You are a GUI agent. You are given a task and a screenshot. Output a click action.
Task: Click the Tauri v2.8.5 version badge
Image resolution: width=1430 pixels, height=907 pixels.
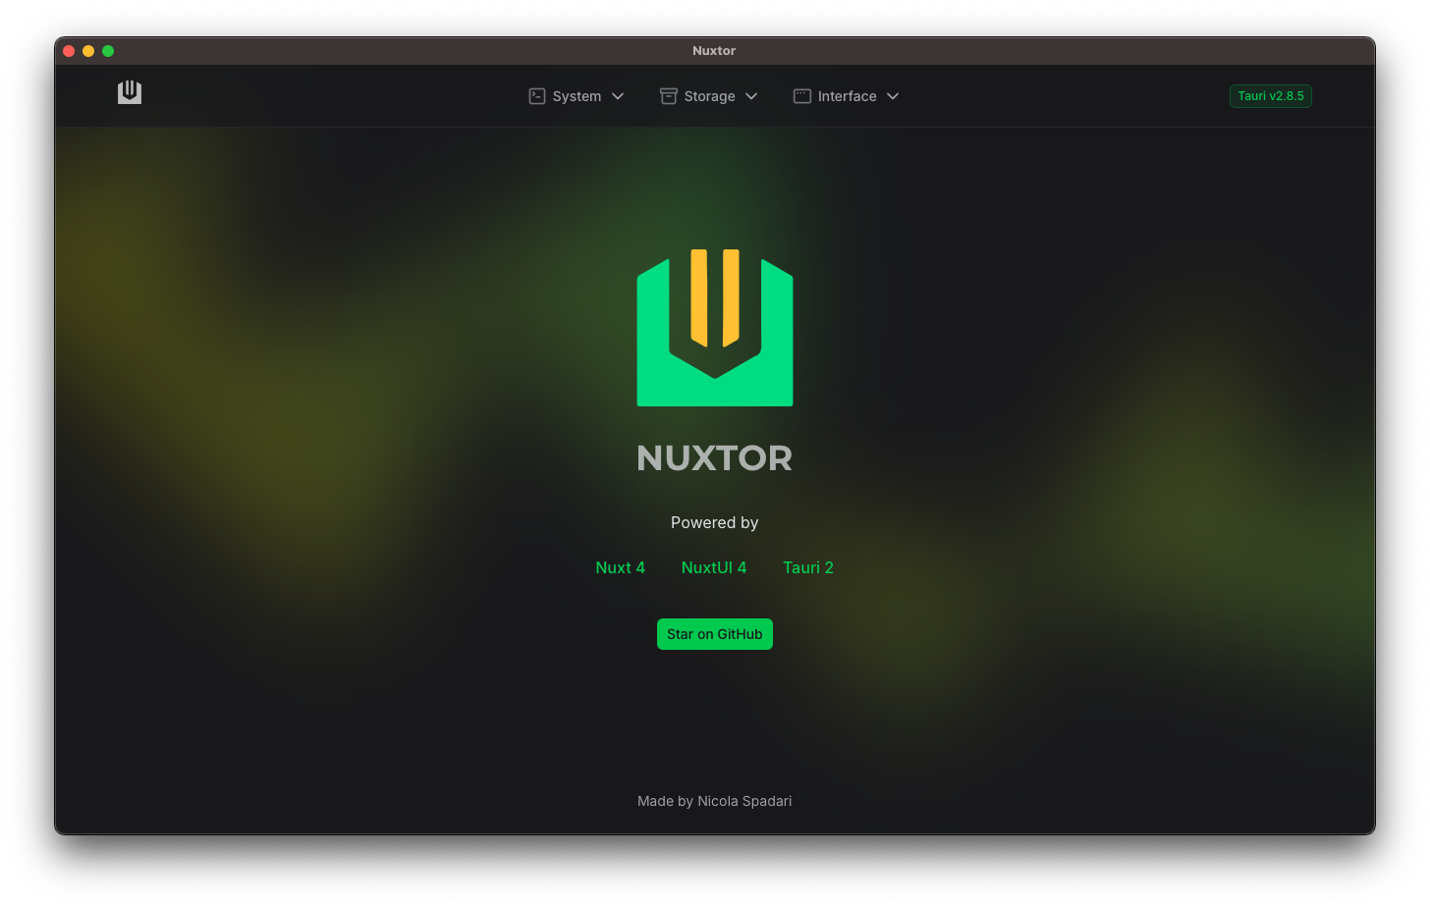pyautogui.click(x=1271, y=96)
